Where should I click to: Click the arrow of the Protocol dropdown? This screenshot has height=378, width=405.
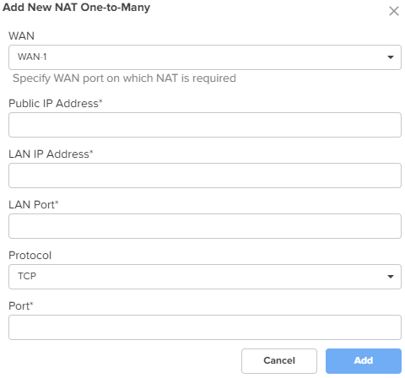pyautogui.click(x=391, y=277)
